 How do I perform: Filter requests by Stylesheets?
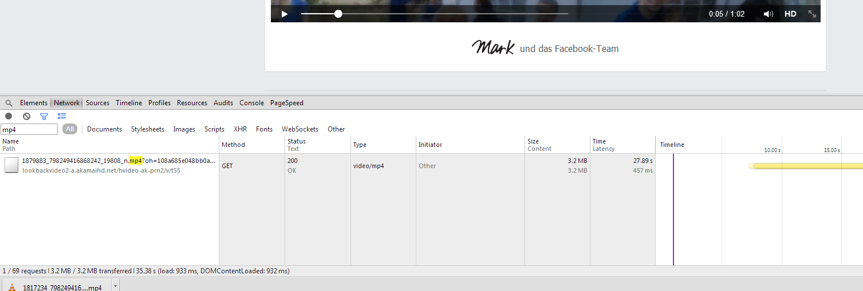(148, 129)
